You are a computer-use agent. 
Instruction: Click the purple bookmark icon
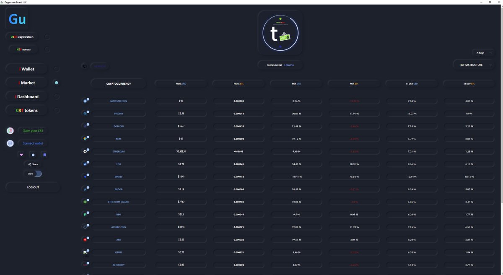click(44, 155)
